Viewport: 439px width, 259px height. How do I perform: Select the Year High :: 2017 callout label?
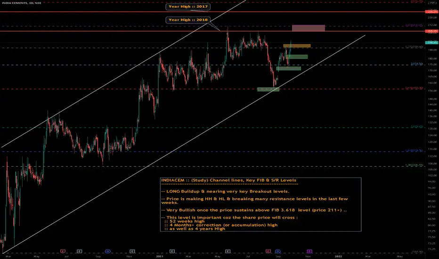pyautogui.click(x=188, y=7)
